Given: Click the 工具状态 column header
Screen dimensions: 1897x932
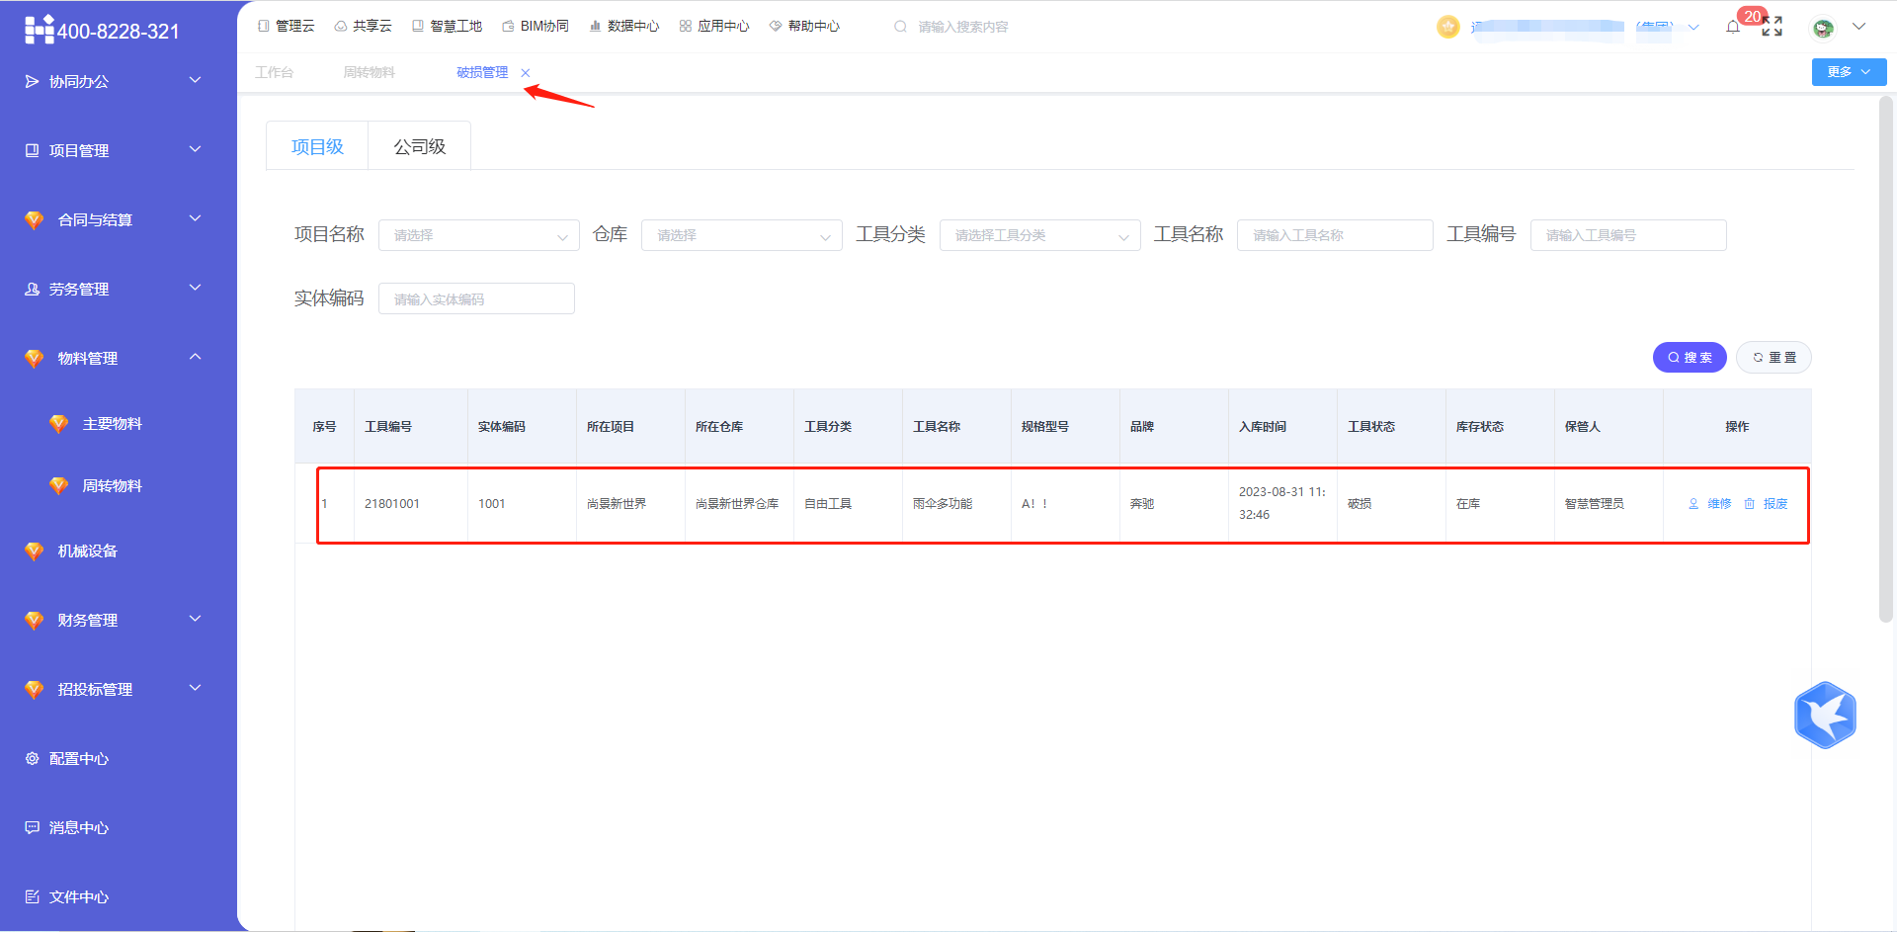Looking at the screenshot, I should (1371, 427).
